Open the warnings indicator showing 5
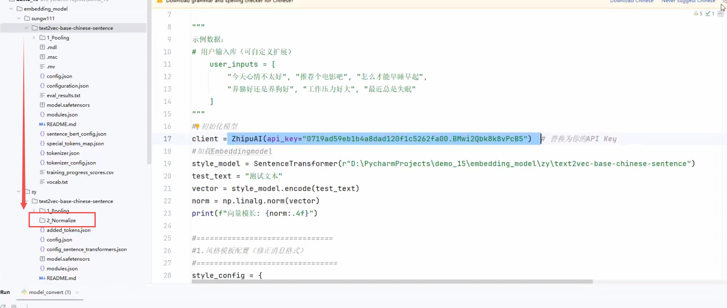 (x=698, y=14)
